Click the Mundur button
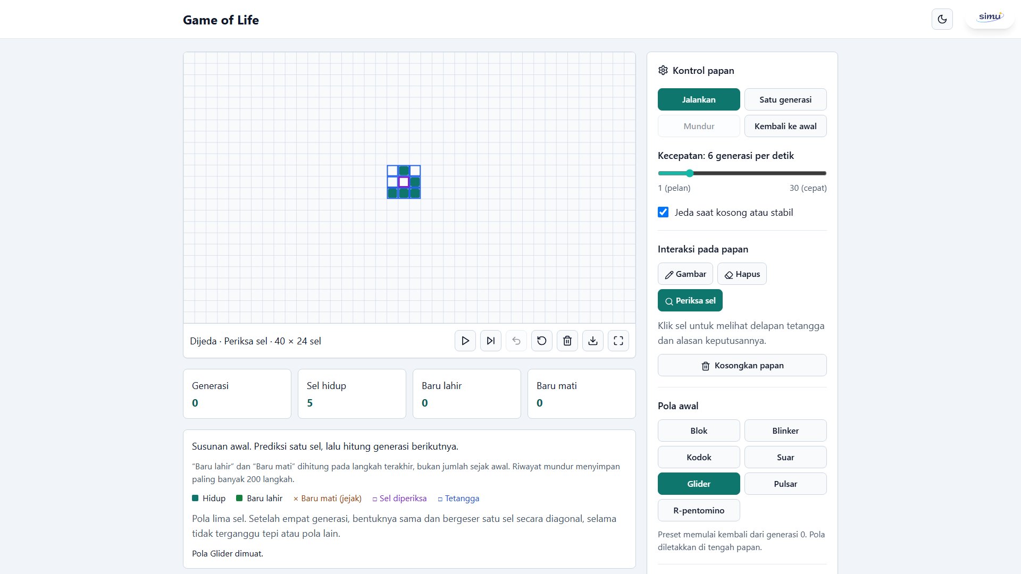Screen dimensions: 1021x574 pyautogui.click(x=699, y=126)
